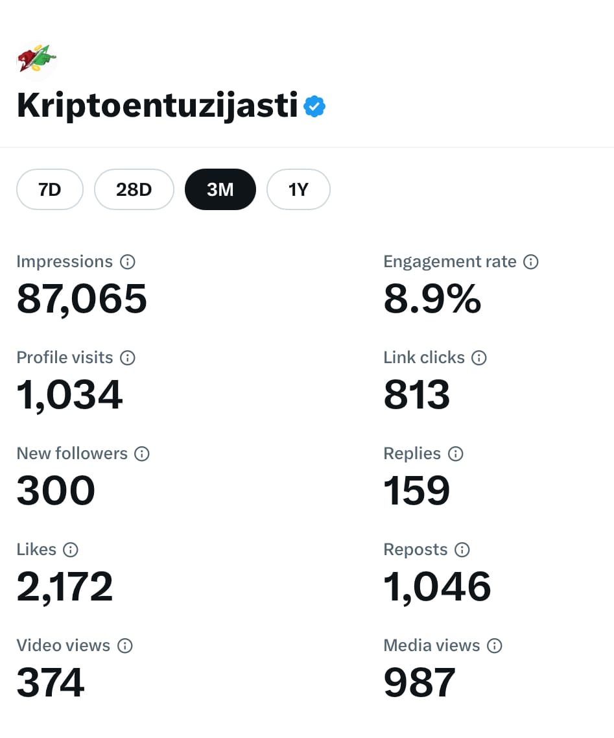Image resolution: width=614 pixels, height=738 pixels.
Task: Open the Profile visits info tooltip
Action: 128,357
